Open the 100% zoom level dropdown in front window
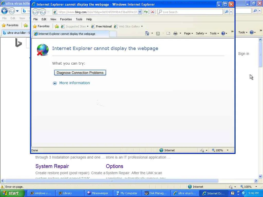This screenshot has height=197, width=263. click(228, 150)
